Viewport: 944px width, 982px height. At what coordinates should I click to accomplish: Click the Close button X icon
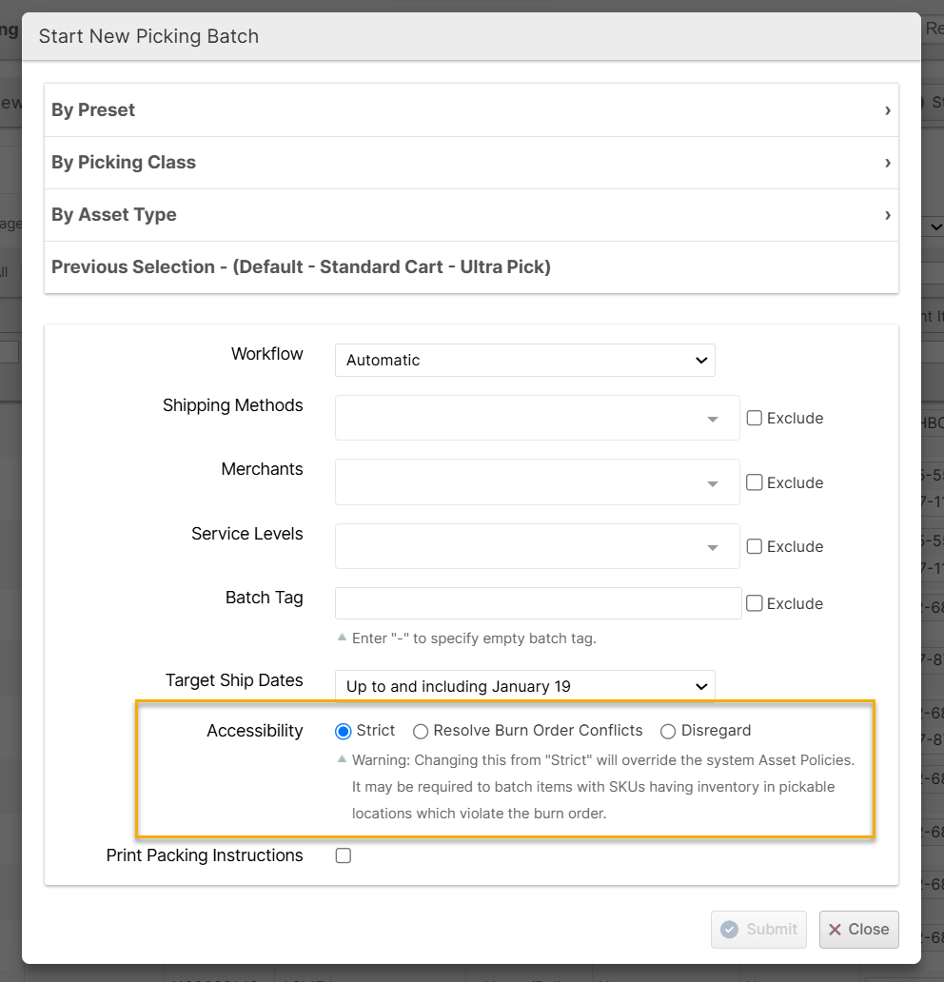[x=835, y=930]
